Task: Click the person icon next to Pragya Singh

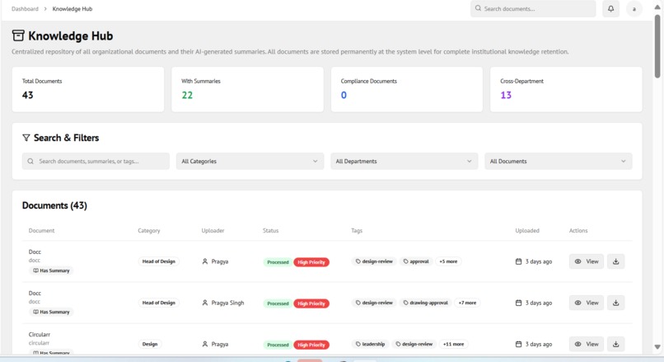Action: coord(205,303)
